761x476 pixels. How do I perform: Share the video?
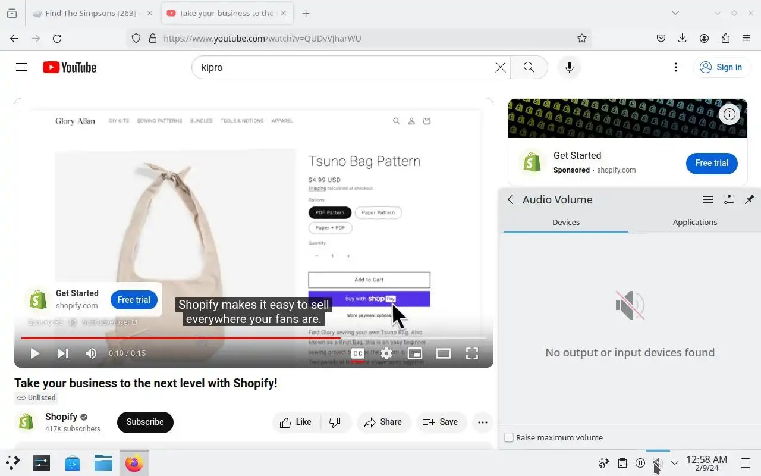point(383,422)
